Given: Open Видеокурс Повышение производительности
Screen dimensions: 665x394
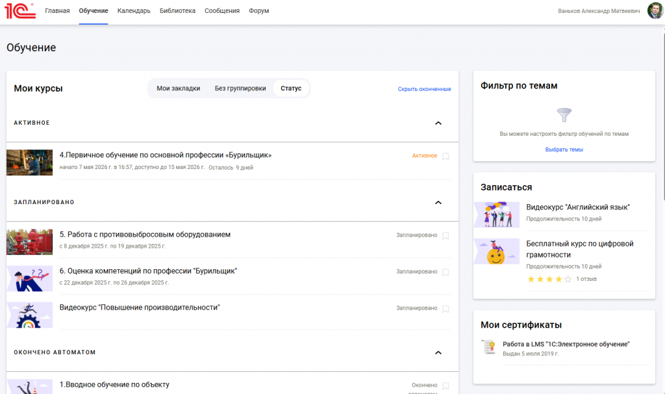Looking at the screenshot, I should 140,308.
